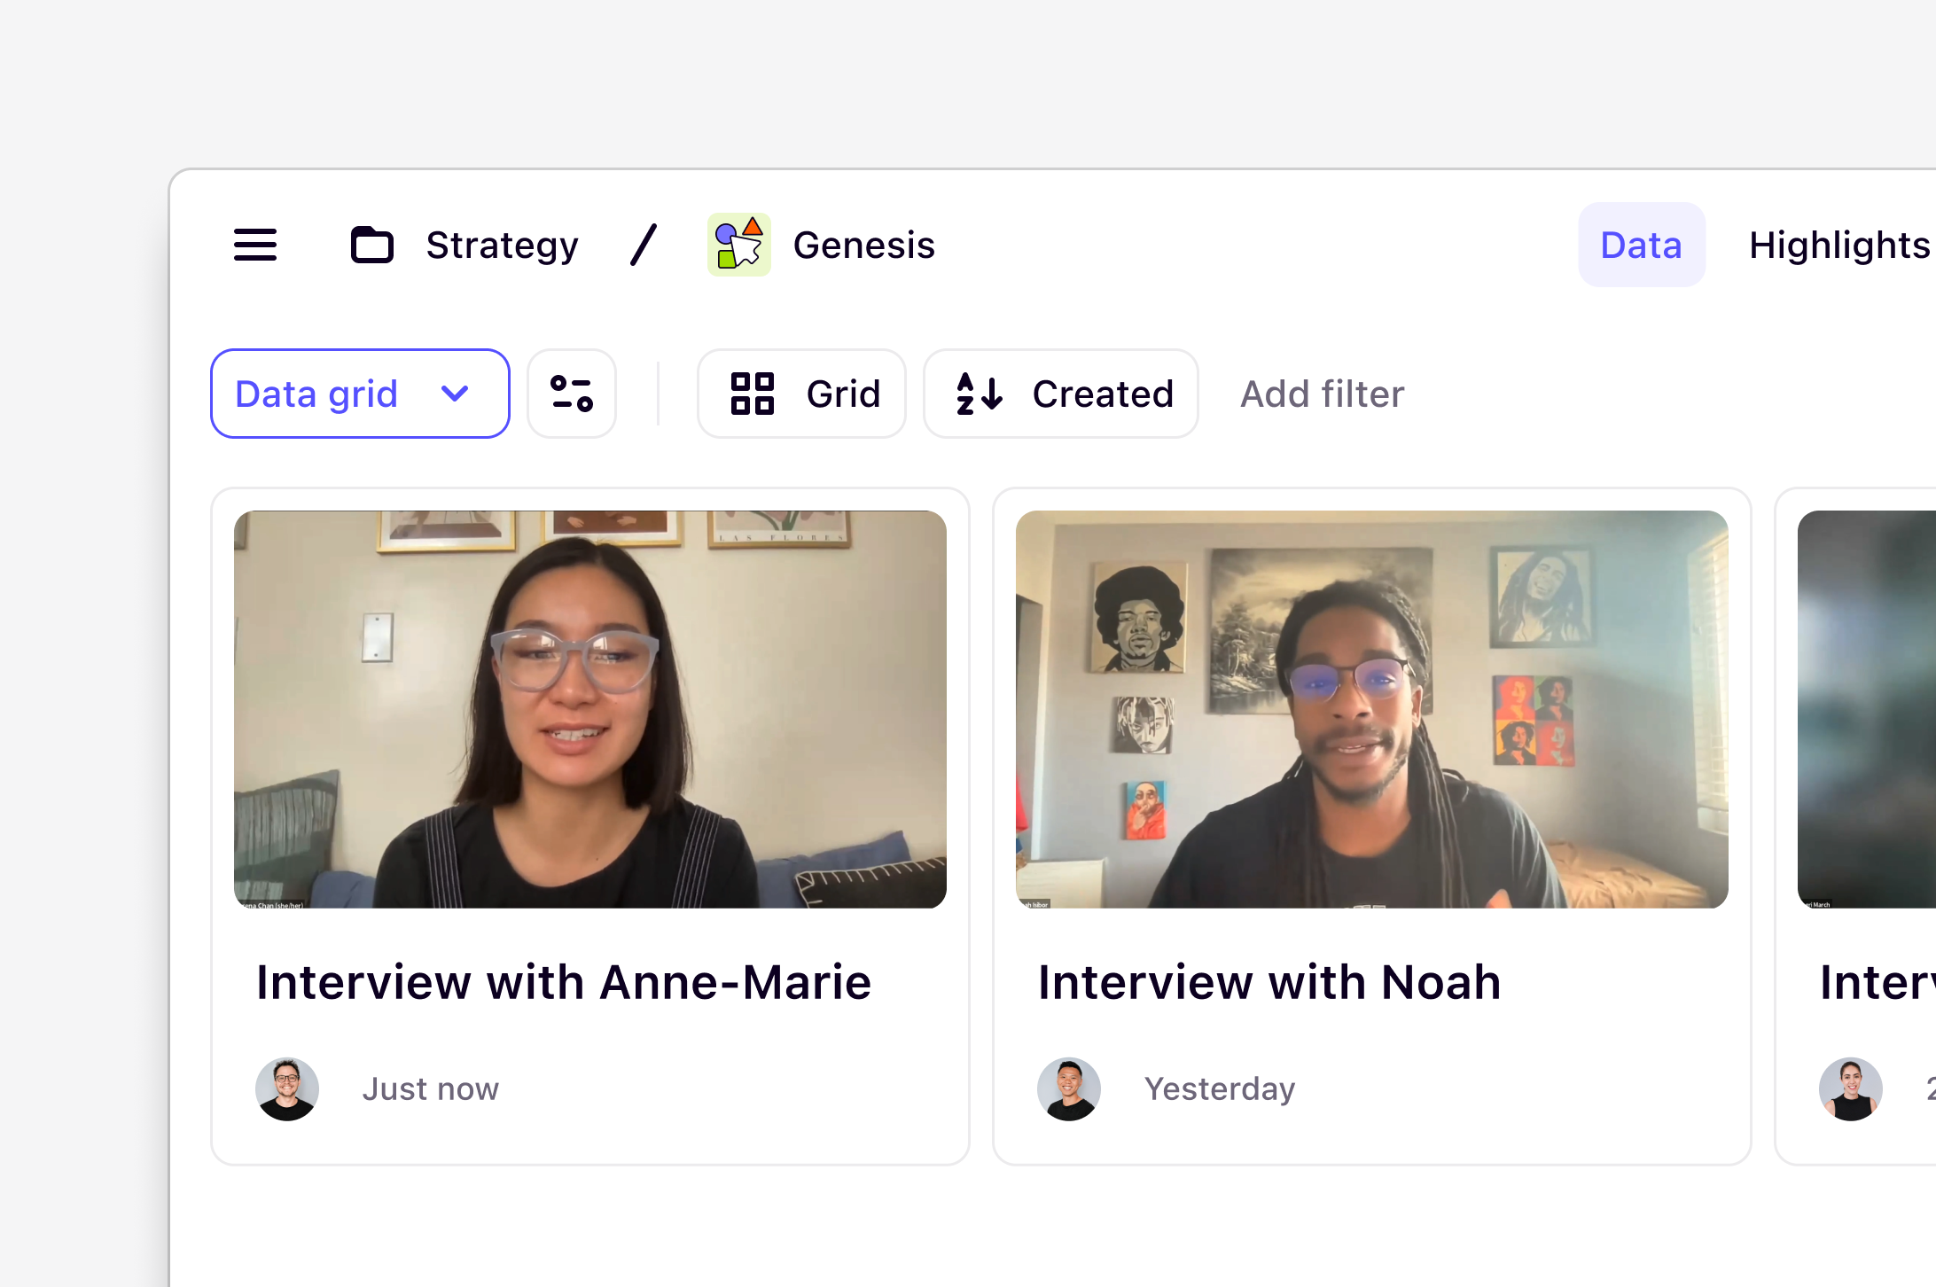Click the Strategy folder icon

[372, 245]
